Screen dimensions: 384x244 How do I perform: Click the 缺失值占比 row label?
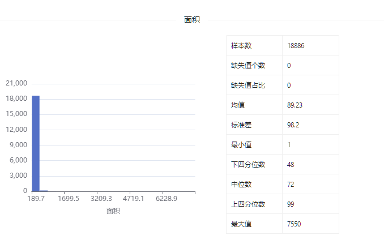coord(248,85)
